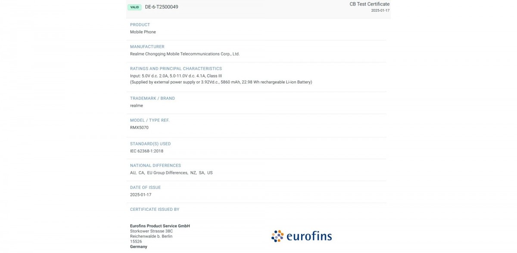Select the realme brand value
Screen dimensions: 517x253
(x=137, y=105)
